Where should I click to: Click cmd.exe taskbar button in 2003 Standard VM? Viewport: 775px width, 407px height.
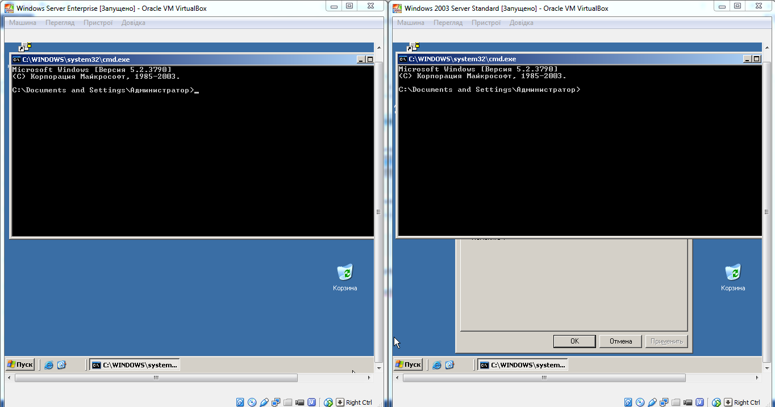523,365
